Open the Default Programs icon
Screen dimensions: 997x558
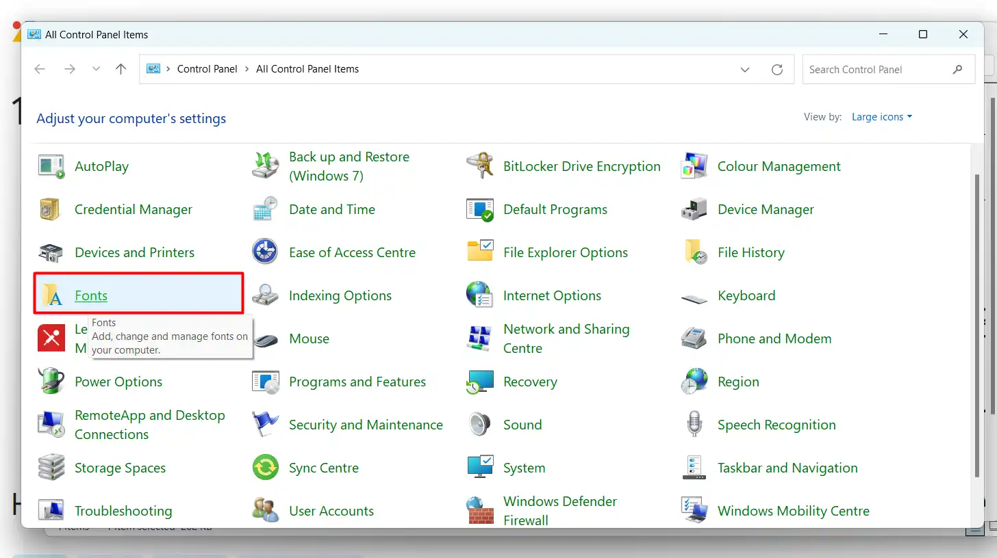tap(480, 209)
